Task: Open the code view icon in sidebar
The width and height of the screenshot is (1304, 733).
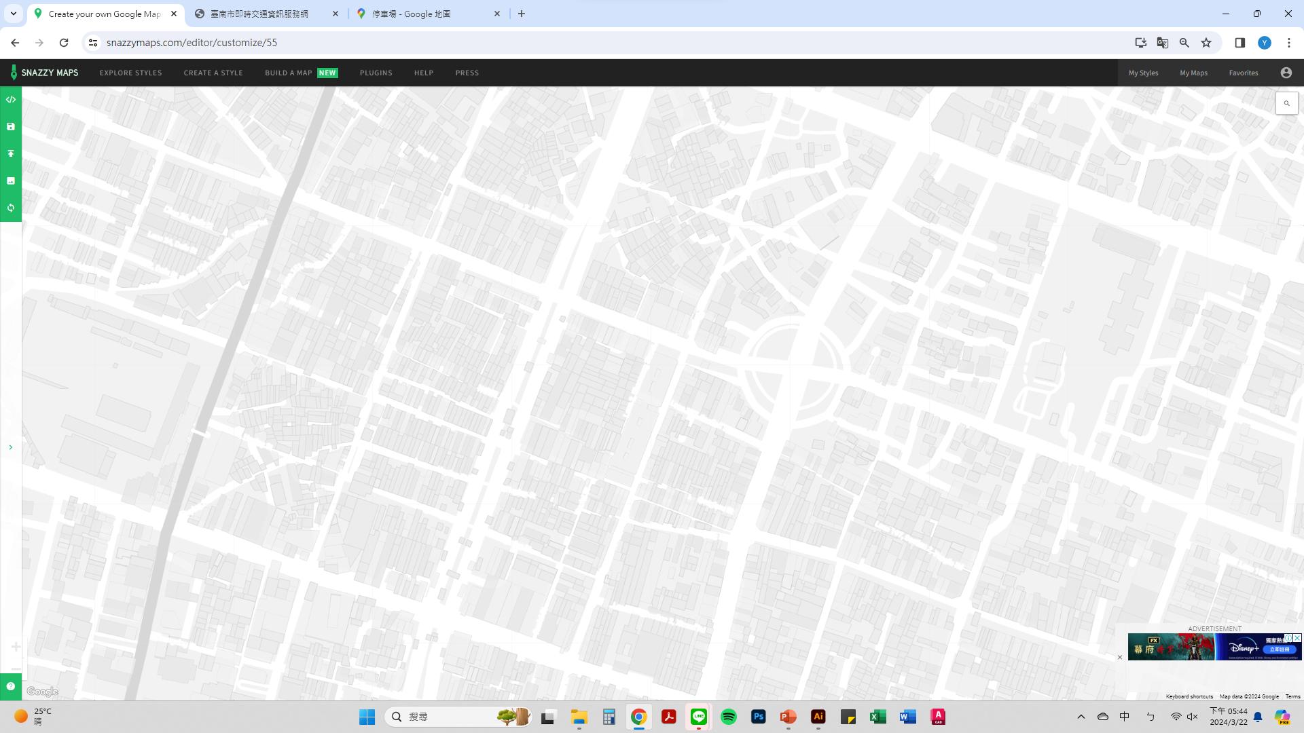Action: pyautogui.click(x=11, y=100)
